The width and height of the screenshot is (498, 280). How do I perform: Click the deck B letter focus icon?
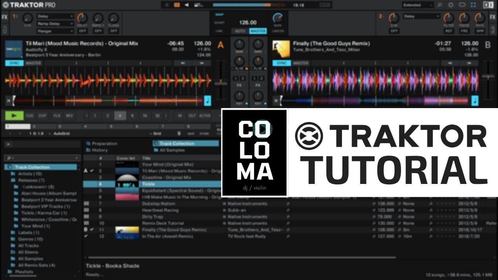point(487,45)
